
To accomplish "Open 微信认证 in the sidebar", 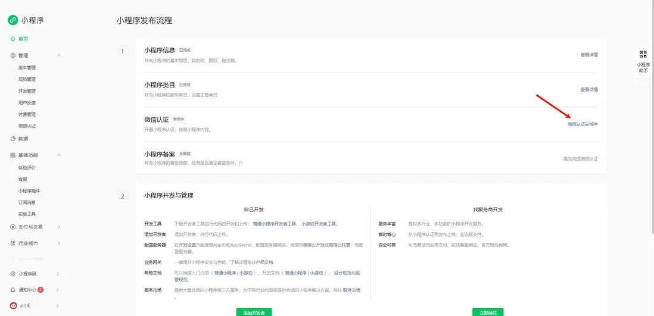I will pyautogui.click(x=27, y=126).
